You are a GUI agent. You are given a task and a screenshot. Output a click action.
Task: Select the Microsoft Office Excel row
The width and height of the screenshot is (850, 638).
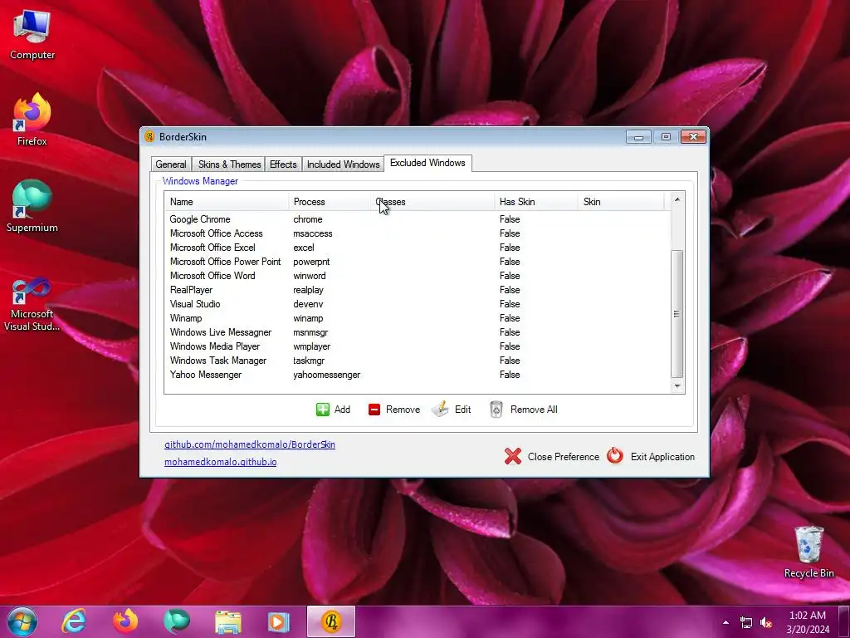(418, 248)
